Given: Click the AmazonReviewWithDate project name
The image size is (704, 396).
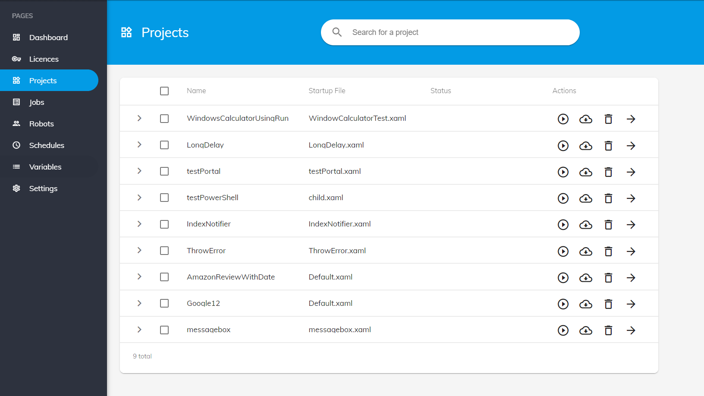Looking at the screenshot, I should click(231, 277).
